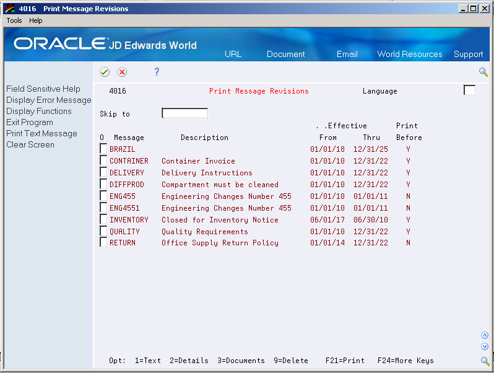Open the Help menu

tap(36, 20)
